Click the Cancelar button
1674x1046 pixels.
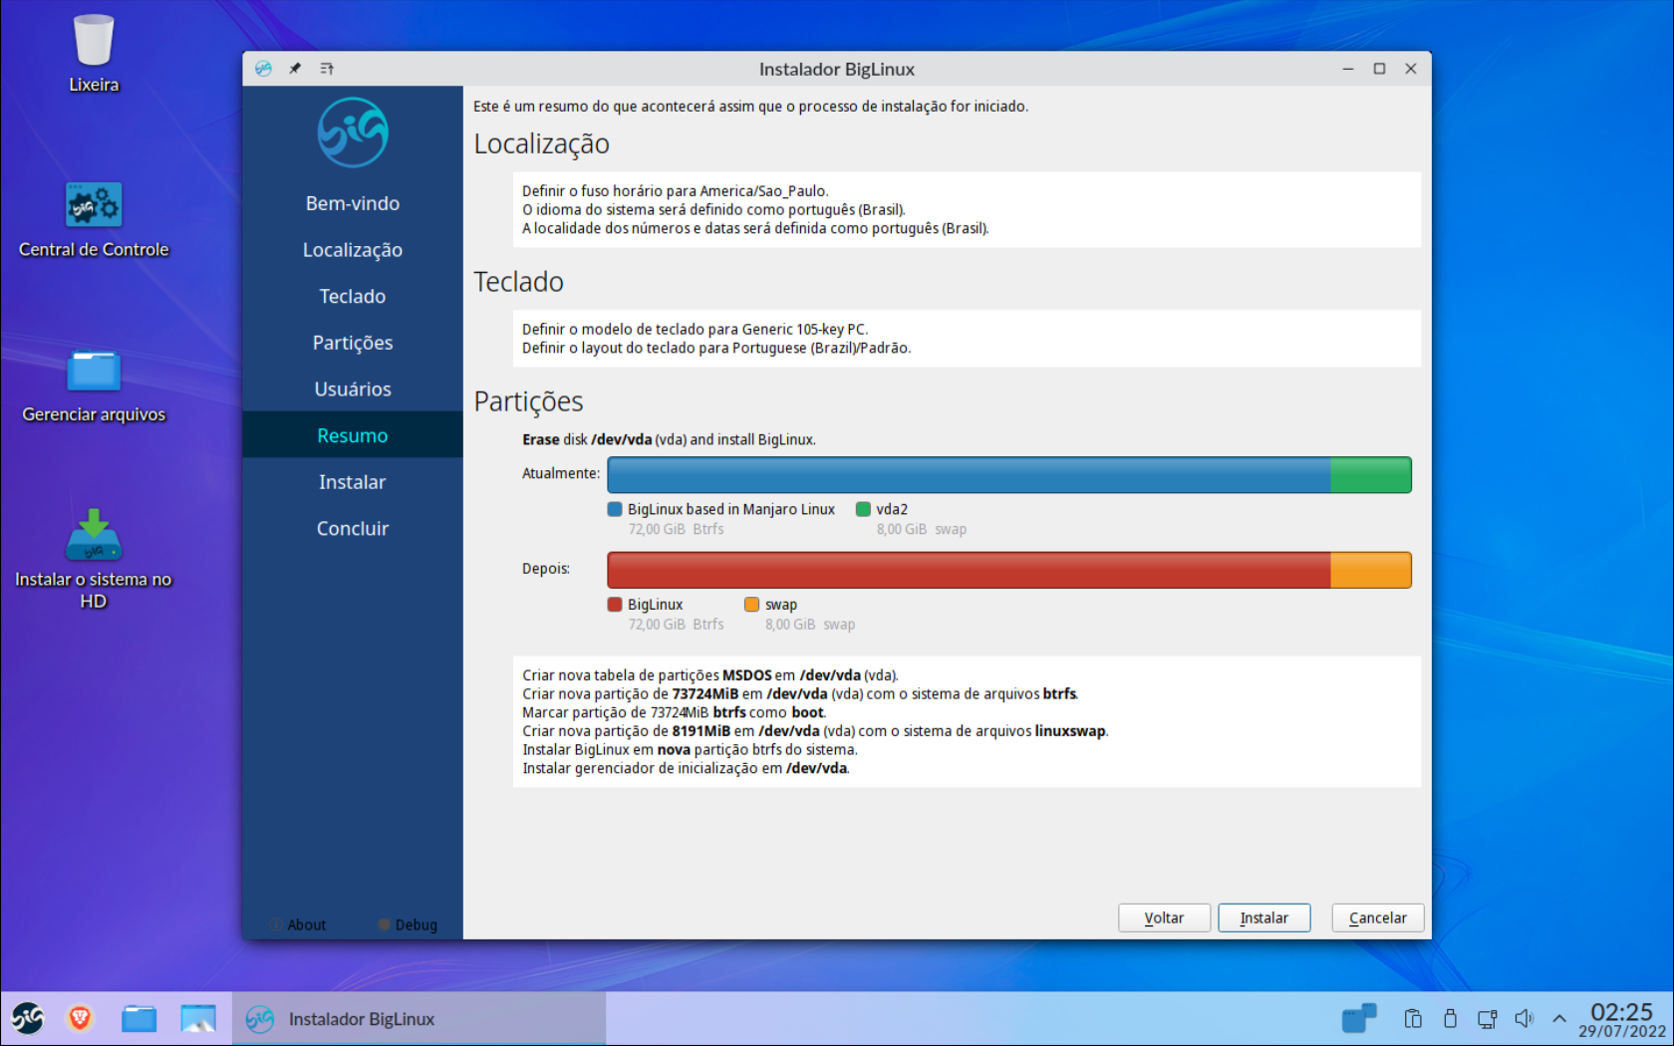(1378, 917)
